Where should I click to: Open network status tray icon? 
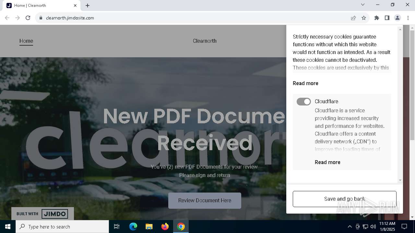click(x=365, y=227)
